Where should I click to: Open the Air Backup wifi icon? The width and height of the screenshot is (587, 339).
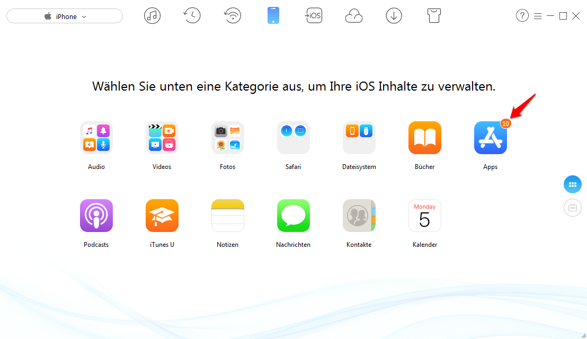233,15
